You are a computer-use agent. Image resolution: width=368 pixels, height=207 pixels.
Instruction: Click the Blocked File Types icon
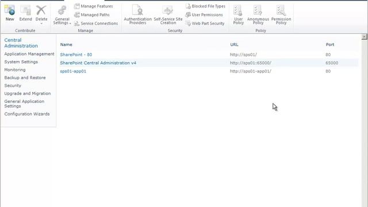[188, 6]
